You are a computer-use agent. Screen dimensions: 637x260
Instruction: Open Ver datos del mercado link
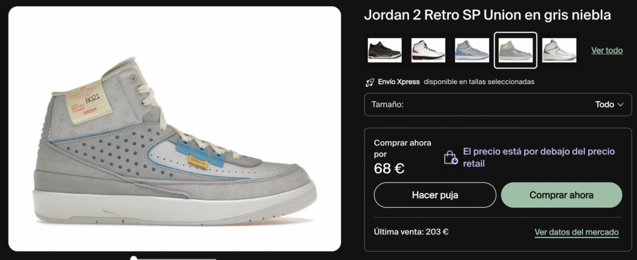pyautogui.click(x=577, y=233)
